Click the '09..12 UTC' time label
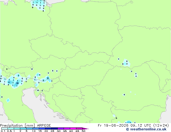This screenshot has width=171, height=132. click(141, 126)
